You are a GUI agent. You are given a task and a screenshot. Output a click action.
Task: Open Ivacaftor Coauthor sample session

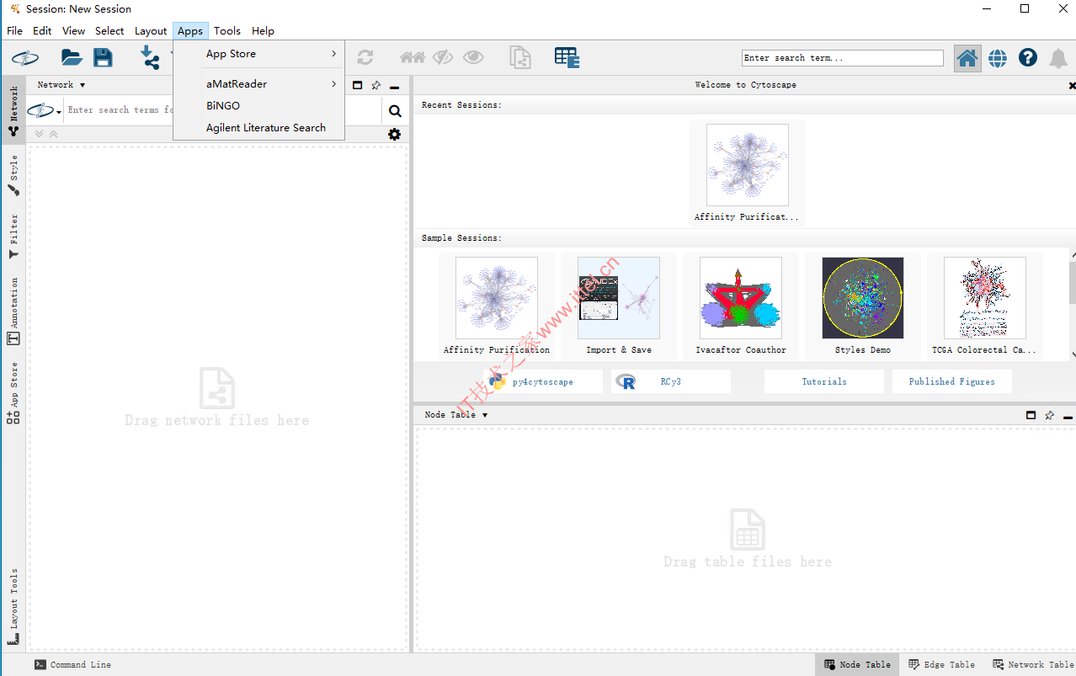pos(741,306)
